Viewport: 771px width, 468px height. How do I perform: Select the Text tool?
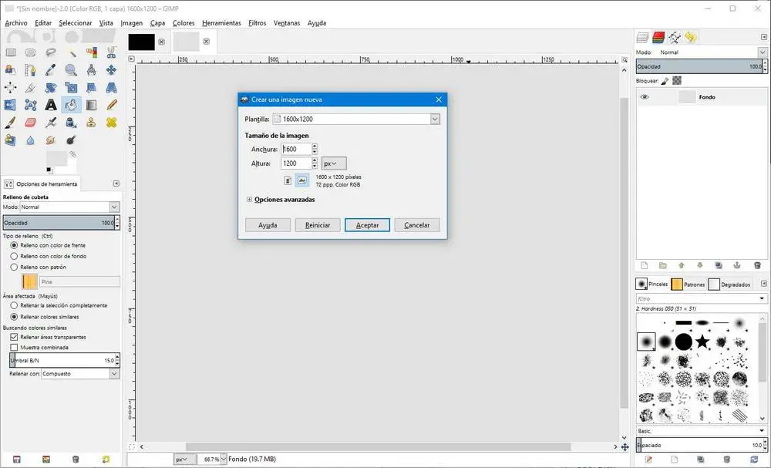coord(51,105)
